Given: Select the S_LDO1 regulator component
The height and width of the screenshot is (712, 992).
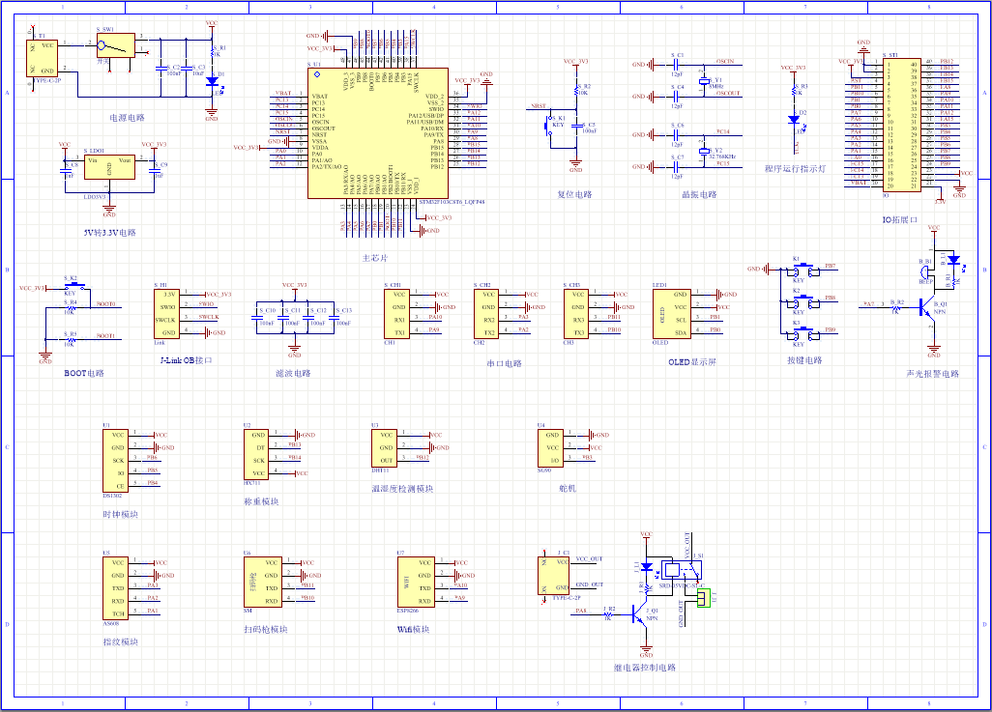Looking at the screenshot, I should click(109, 167).
